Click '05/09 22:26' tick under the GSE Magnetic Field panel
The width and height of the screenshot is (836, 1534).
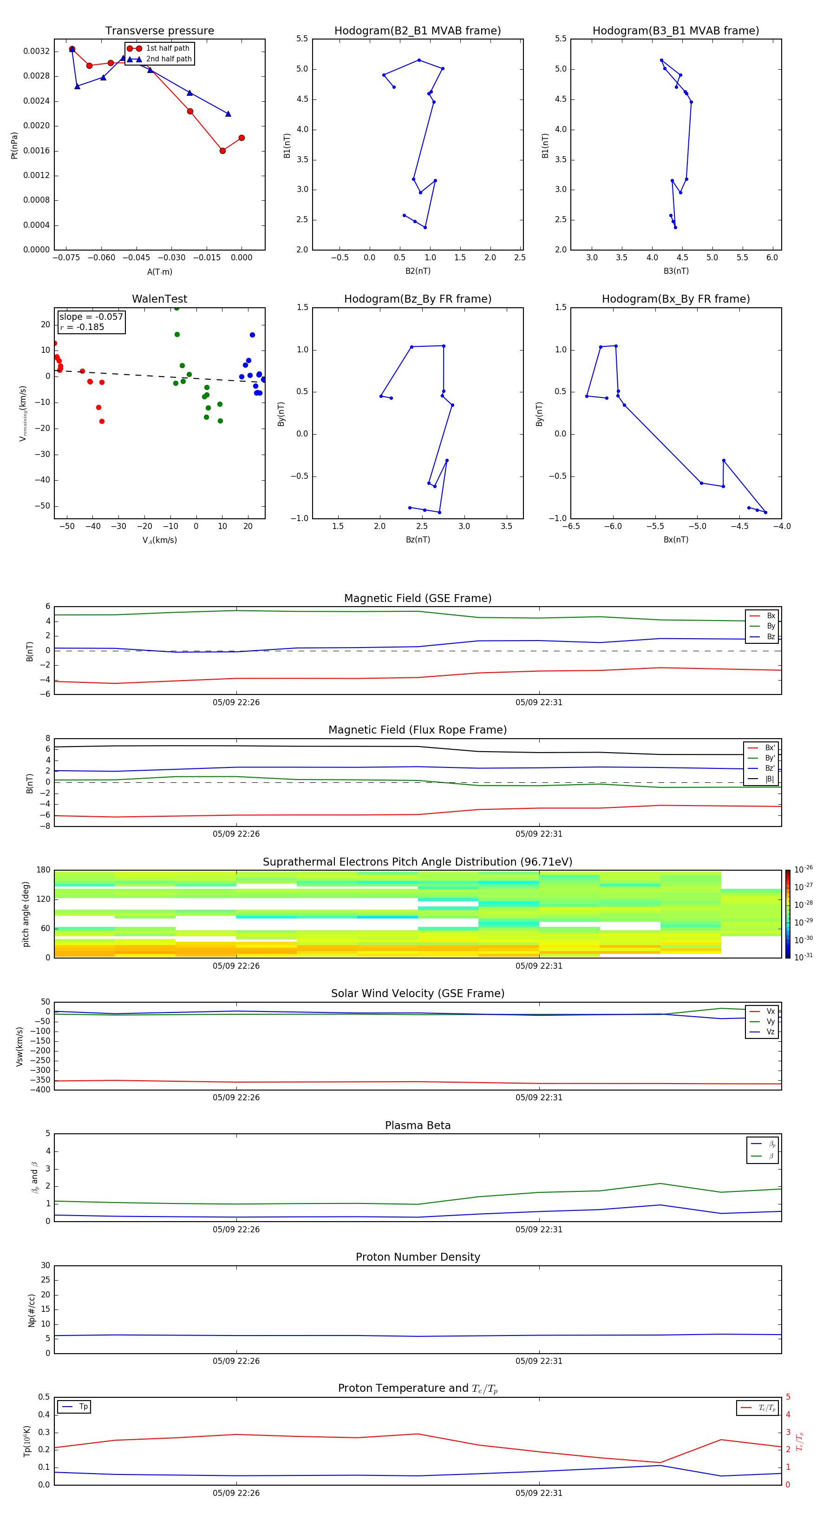236,703
